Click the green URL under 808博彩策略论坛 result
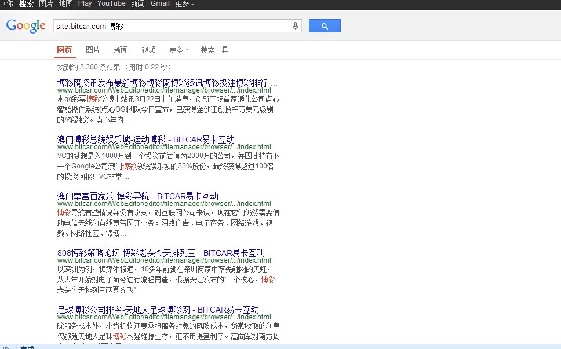The width and height of the screenshot is (561, 349). [164, 260]
